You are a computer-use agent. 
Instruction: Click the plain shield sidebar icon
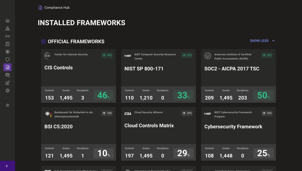point(7,60)
